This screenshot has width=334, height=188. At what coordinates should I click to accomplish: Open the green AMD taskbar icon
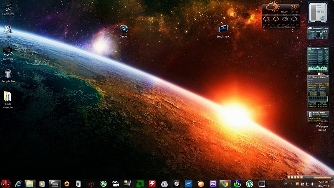point(140,184)
